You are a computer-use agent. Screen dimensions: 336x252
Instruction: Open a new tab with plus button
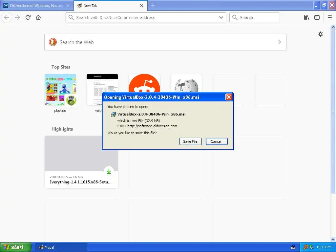pos(153,5)
